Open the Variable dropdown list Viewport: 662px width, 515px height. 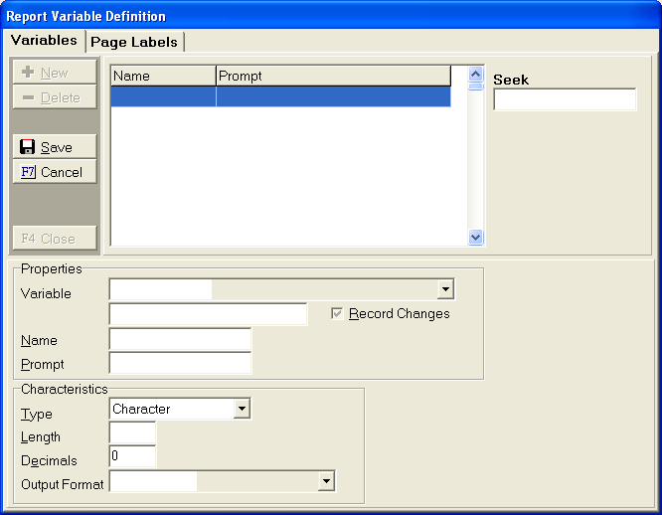pos(445,289)
